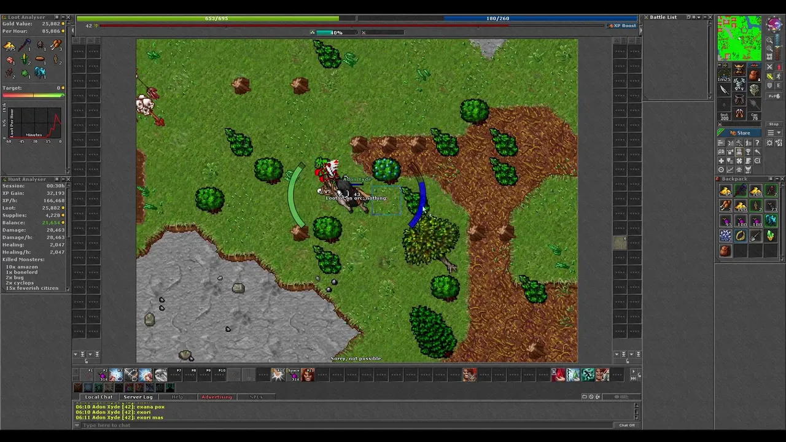Open the armor equipment slot
786x442 pixels.
pos(740,84)
